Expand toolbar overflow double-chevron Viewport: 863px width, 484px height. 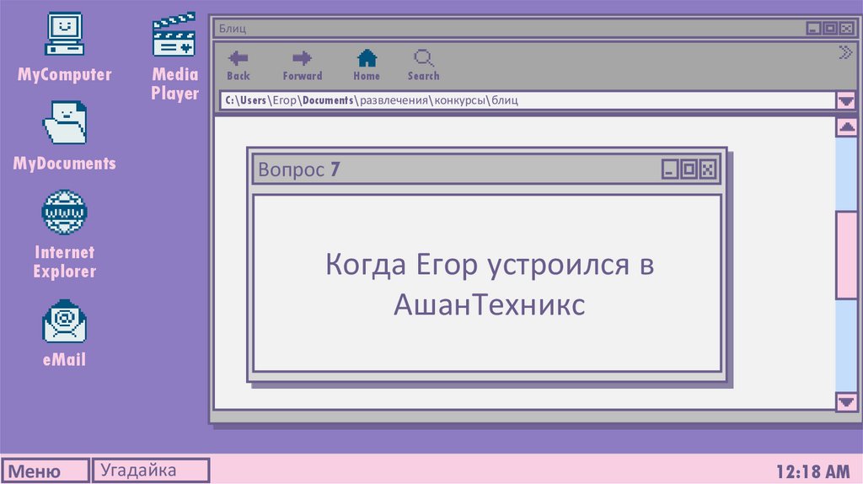point(844,52)
